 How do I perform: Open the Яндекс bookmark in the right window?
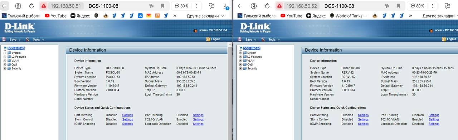click(x=316, y=16)
